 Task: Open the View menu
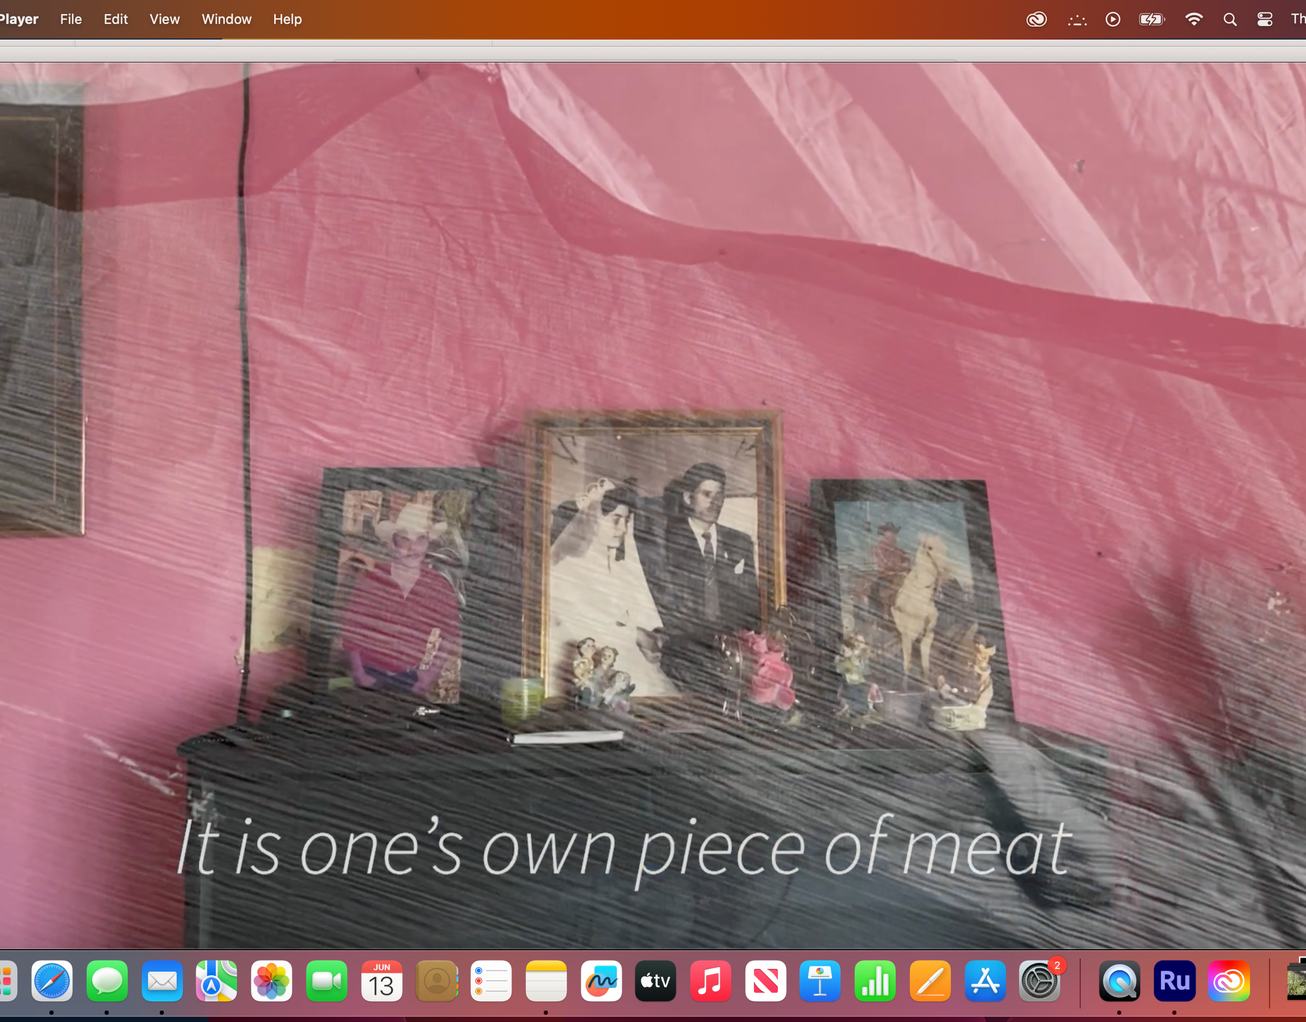click(164, 19)
